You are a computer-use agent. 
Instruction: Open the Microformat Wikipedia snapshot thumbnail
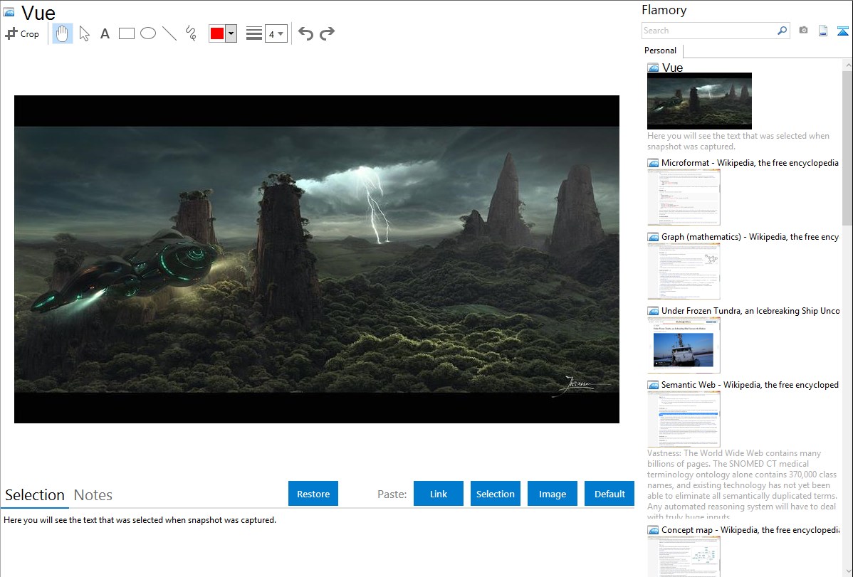(x=684, y=197)
